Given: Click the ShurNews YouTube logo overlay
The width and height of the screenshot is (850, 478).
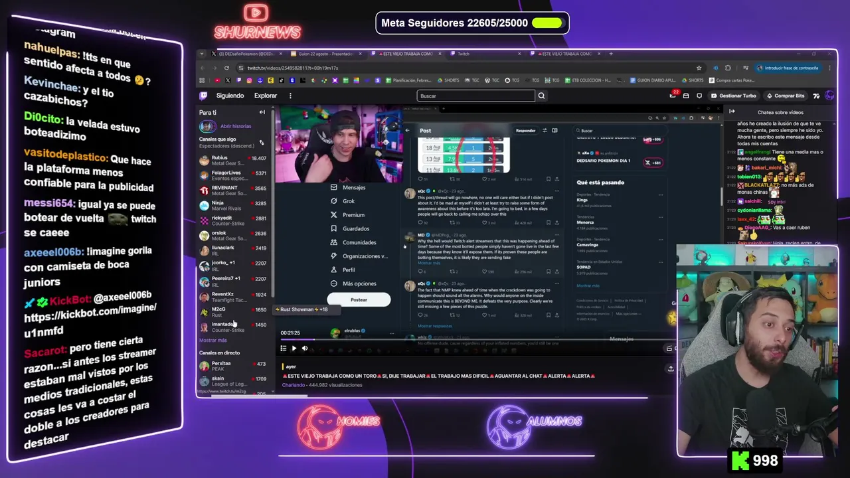Looking at the screenshot, I should point(257,21).
